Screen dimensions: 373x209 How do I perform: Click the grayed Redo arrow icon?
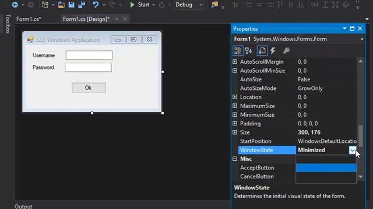pos(112,5)
